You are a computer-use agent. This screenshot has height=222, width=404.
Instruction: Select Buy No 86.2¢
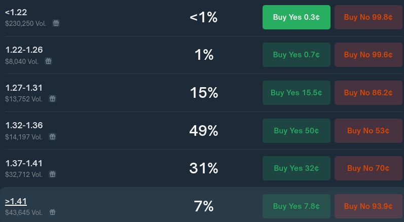369,93
